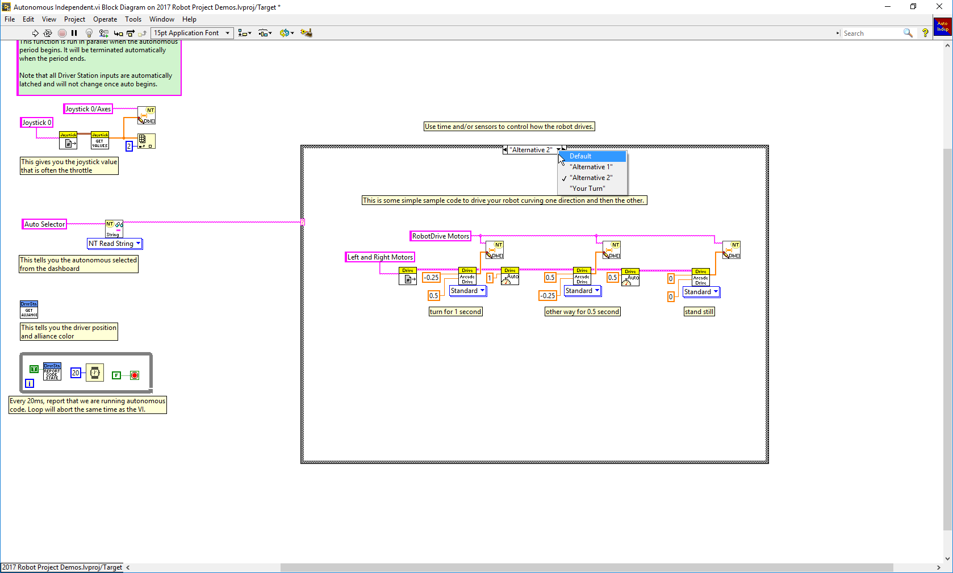The height and width of the screenshot is (573, 953).
Task: Select NT write node near Joystick 0/Axes
Action: (147, 115)
